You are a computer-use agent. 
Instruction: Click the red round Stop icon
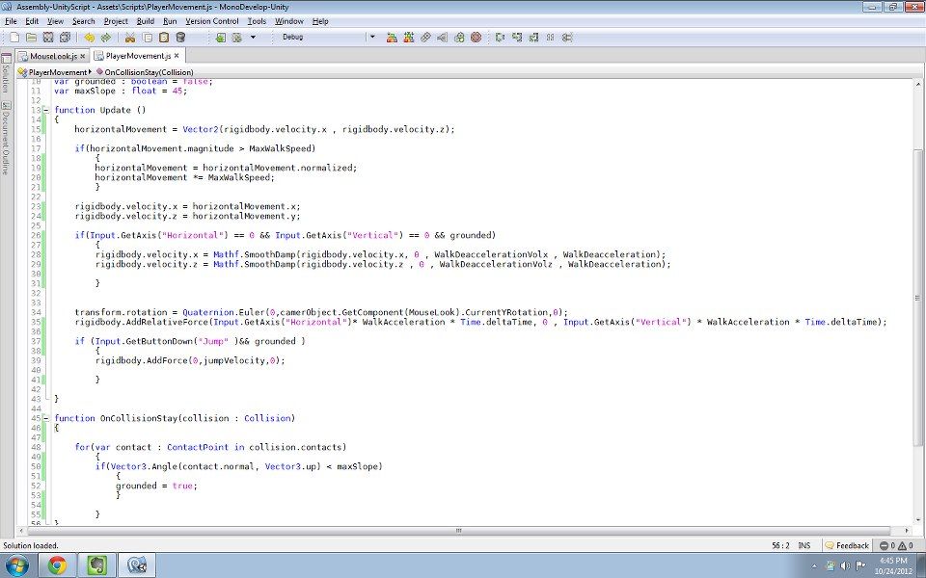click(476, 38)
